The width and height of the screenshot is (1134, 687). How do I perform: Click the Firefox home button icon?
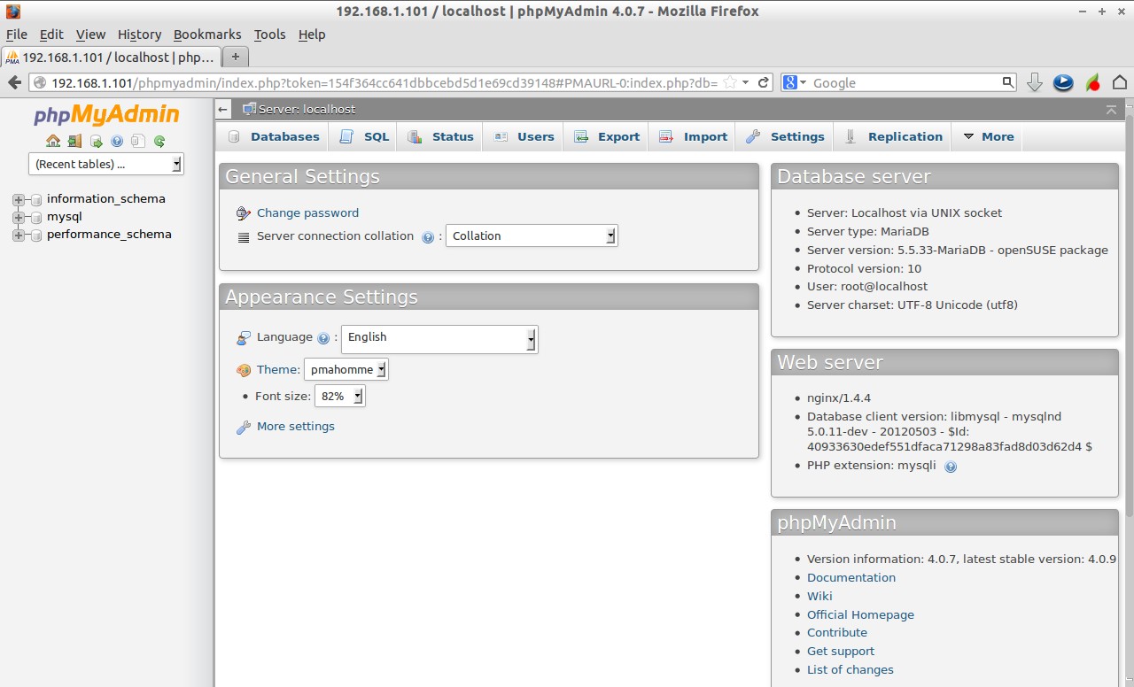[x=1120, y=82]
